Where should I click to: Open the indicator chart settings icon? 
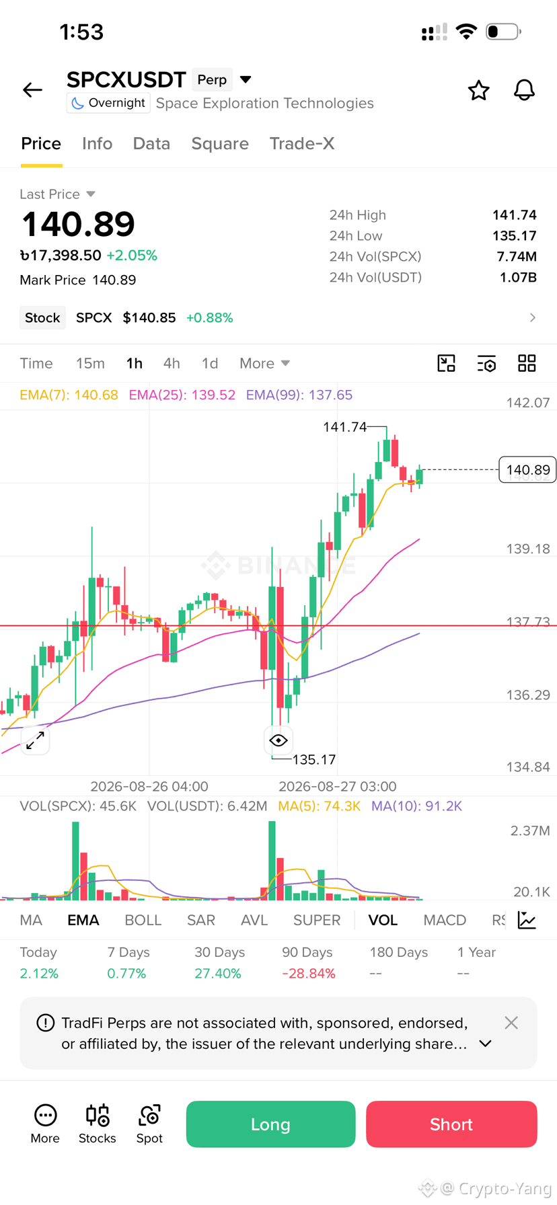click(527, 920)
